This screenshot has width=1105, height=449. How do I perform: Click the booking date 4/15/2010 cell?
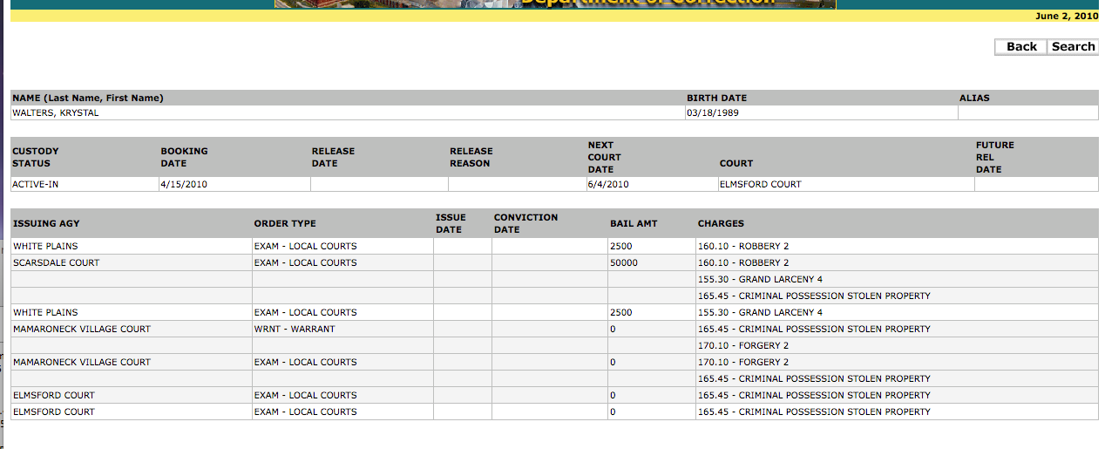click(x=184, y=185)
